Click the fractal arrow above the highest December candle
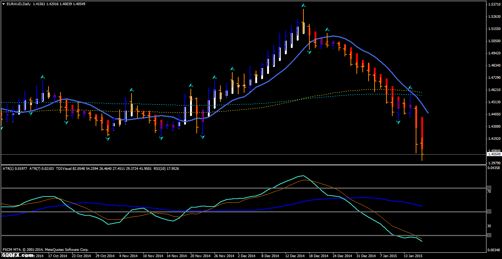502x259 pixels. point(303,6)
